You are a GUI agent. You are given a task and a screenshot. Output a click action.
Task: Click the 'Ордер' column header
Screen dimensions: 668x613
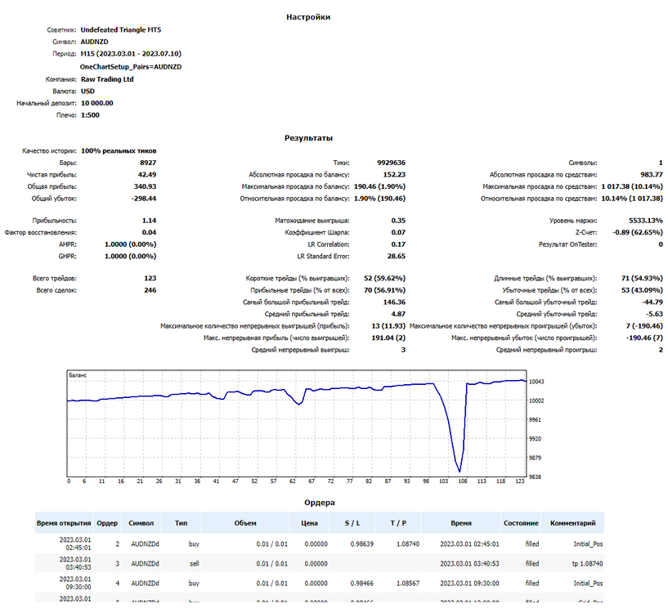coord(107,523)
